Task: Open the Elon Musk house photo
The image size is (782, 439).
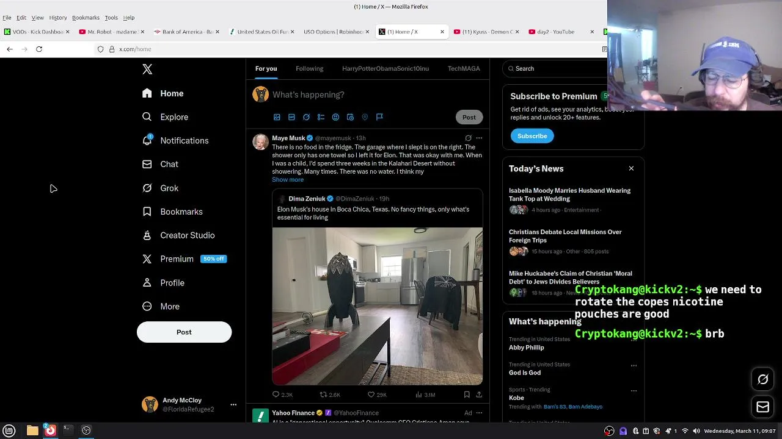Action: click(378, 306)
